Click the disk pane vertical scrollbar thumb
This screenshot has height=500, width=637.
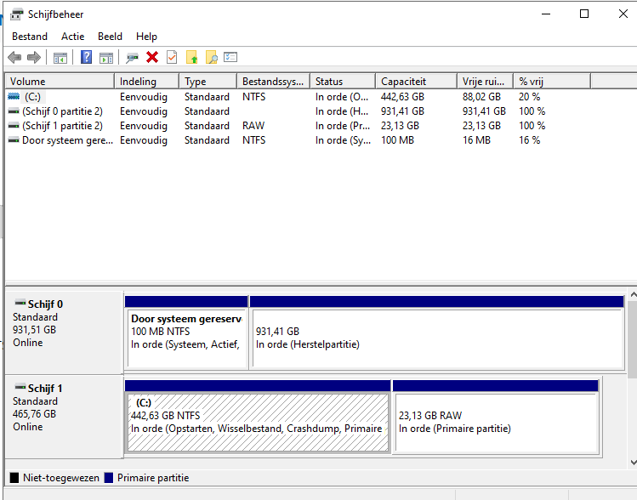point(633,339)
